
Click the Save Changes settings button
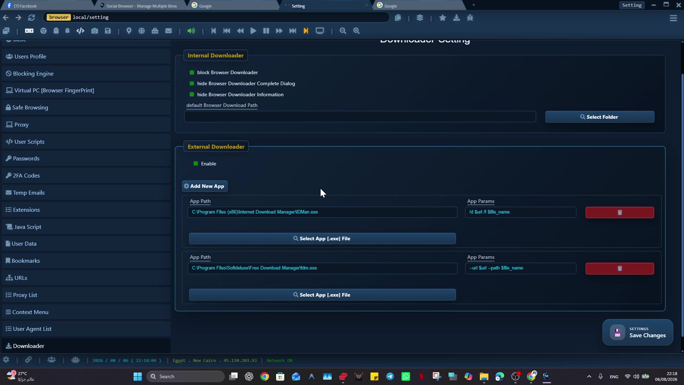tap(638, 332)
